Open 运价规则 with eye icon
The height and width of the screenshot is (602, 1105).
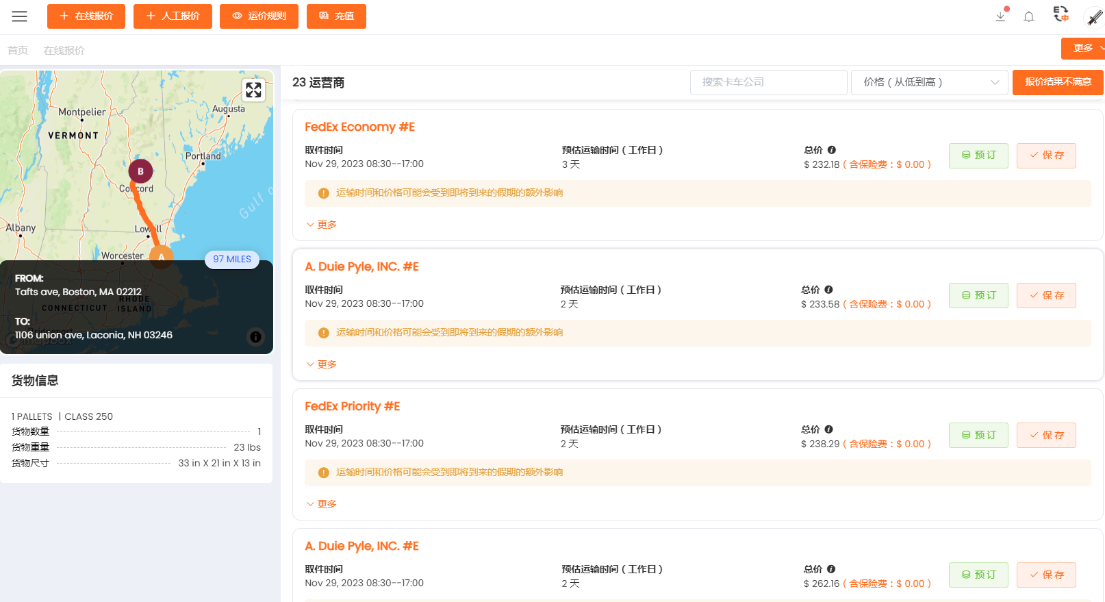(x=259, y=16)
